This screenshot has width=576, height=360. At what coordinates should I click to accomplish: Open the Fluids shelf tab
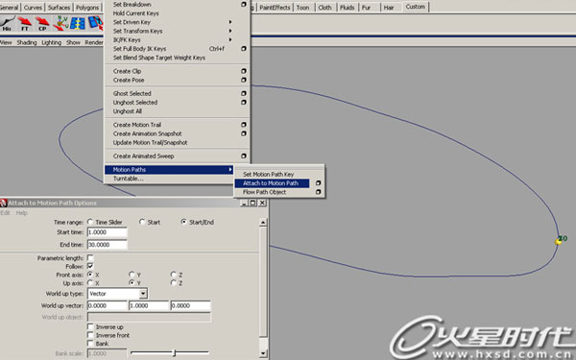click(348, 7)
